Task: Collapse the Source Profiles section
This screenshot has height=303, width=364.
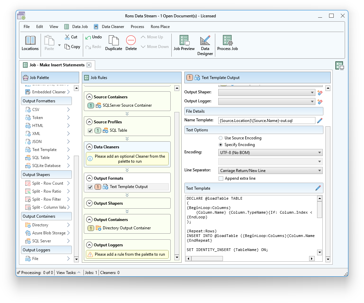Action: (89, 122)
